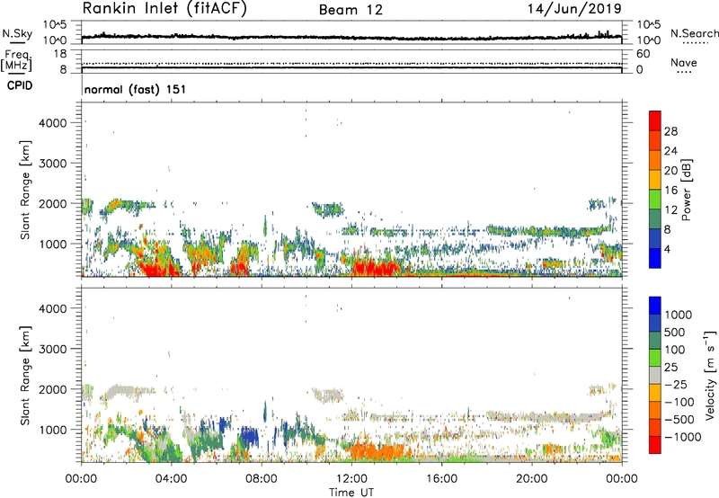This screenshot has width=719, height=498.
Task: Click the orange velocity patch near 13:00 UT
Action: click(377, 451)
